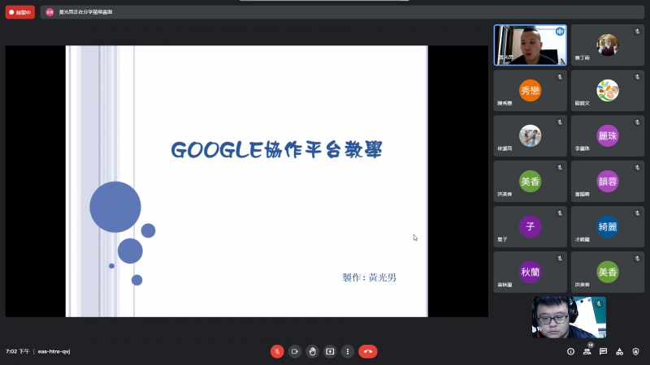The height and width of the screenshot is (365, 650).
Task: Click the elderly man photo avatar
Action: pyautogui.click(x=608, y=45)
